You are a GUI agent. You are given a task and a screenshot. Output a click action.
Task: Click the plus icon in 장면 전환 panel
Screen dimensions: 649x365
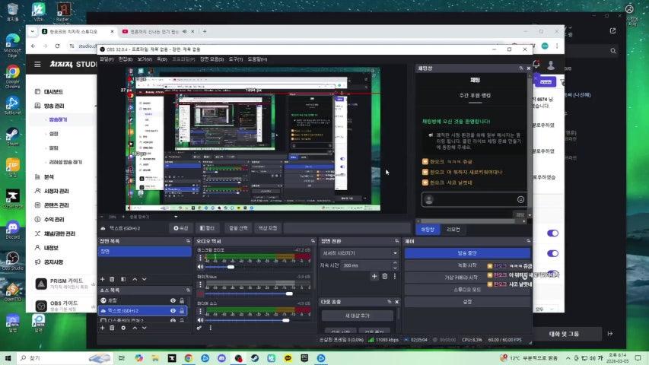(x=374, y=276)
